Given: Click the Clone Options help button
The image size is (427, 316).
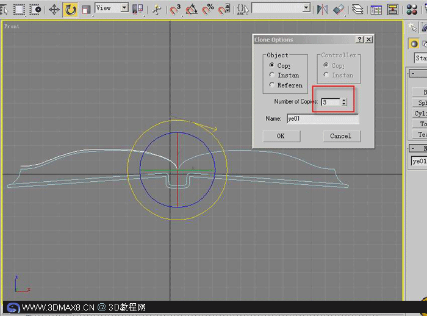Looking at the screenshot, I should coord(359,40).
